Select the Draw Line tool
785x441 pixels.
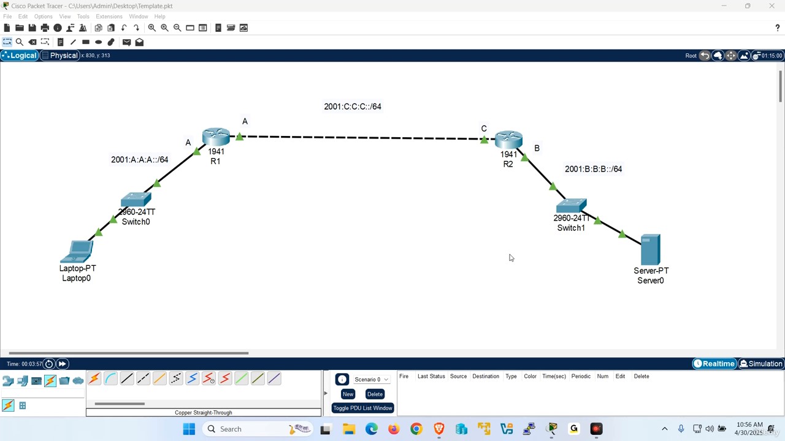pyautogui.click(x=73, y=42)
